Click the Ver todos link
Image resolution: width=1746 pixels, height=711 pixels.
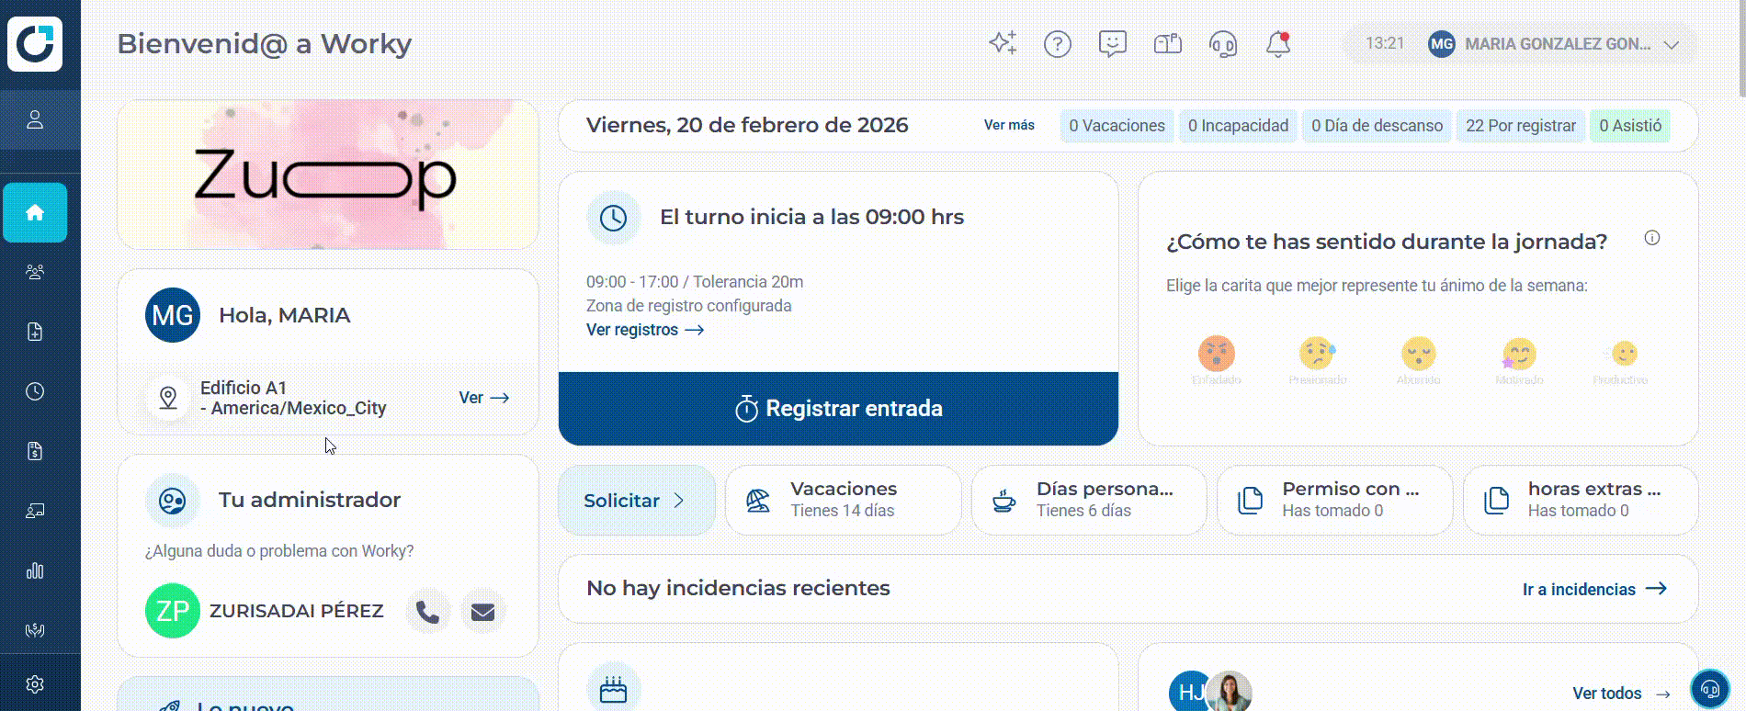click(1622, 694)
